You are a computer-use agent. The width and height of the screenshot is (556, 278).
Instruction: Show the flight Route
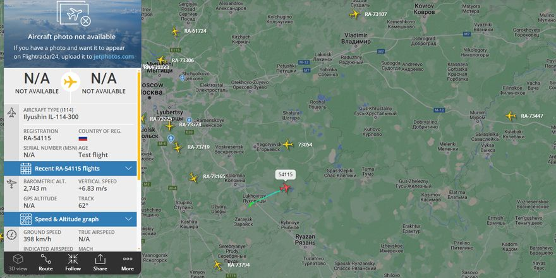click(x=45, y=263)
